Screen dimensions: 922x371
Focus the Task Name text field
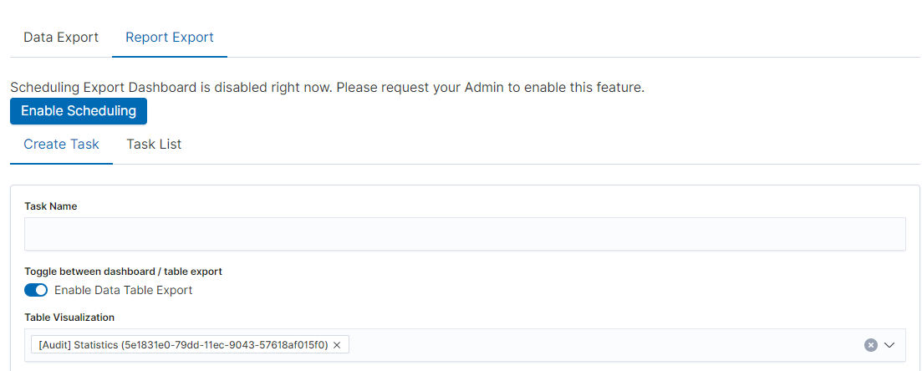[465, 234]
